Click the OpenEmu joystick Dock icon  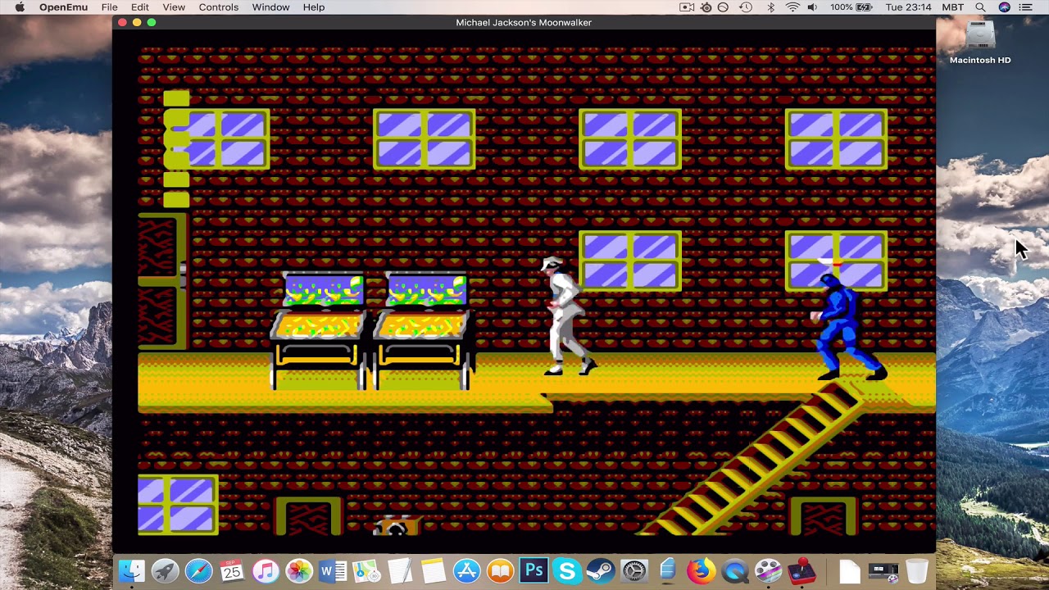pos(802,571)
